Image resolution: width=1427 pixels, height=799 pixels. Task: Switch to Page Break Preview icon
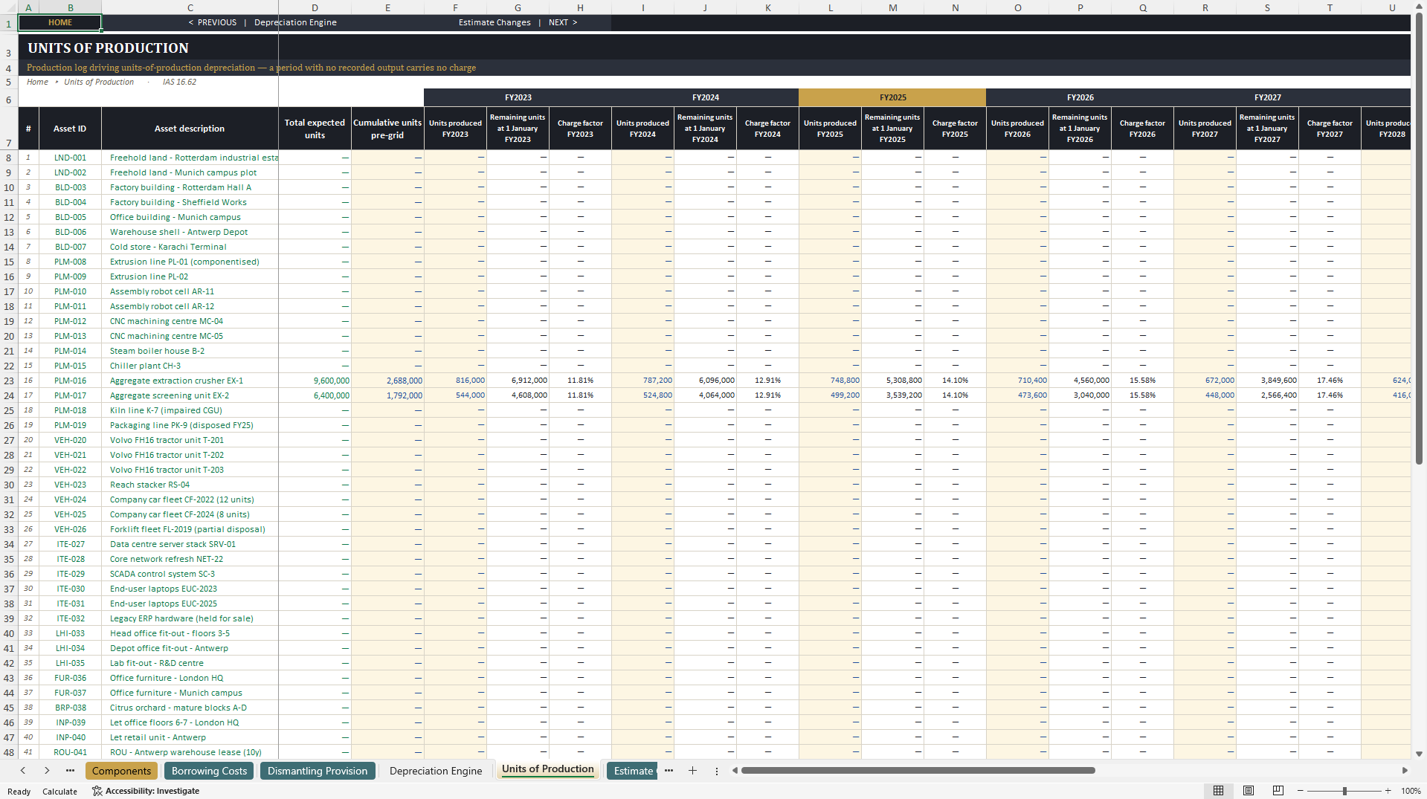click(1278, 791)
